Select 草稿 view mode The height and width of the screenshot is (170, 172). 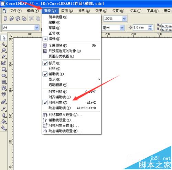72,28
